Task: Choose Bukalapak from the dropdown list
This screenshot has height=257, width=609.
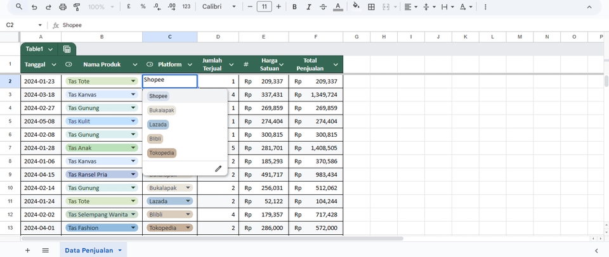Action: click(x=162, y=111)
